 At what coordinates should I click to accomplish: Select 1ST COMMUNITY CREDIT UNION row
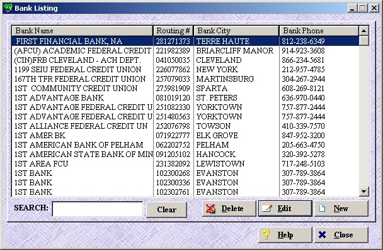click(x=185, y=88)
